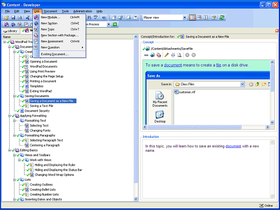Click the chain link icon in Concept pane

tap(146, 55)
